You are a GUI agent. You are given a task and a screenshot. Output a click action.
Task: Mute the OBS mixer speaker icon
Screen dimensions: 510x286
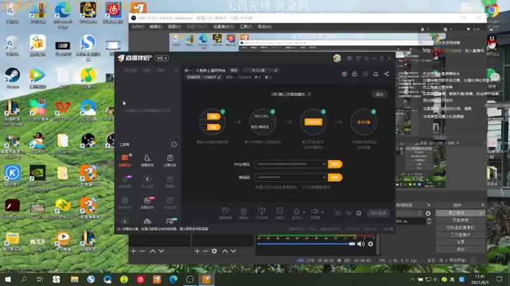click(361, 244)
